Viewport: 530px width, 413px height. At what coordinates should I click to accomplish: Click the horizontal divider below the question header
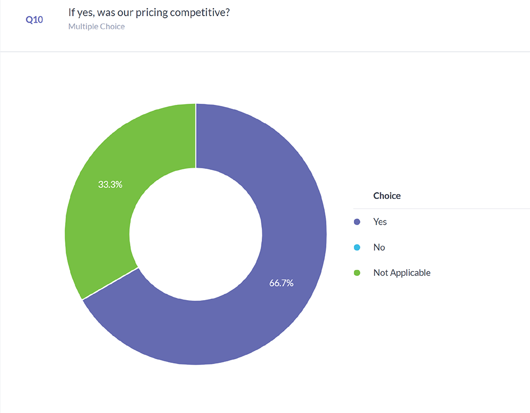coord(265,52)
